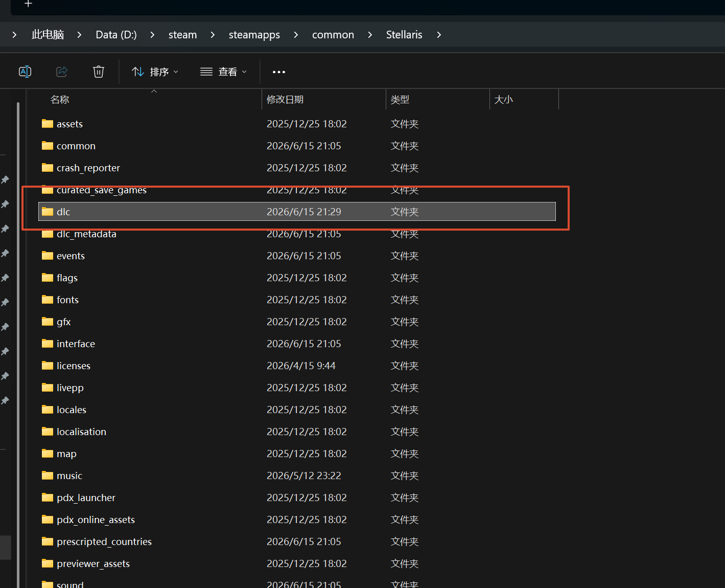This screenshot has width=725, height=588.
Task: Open the 排序 sort dropdown
Action: (x=155, y=72)
